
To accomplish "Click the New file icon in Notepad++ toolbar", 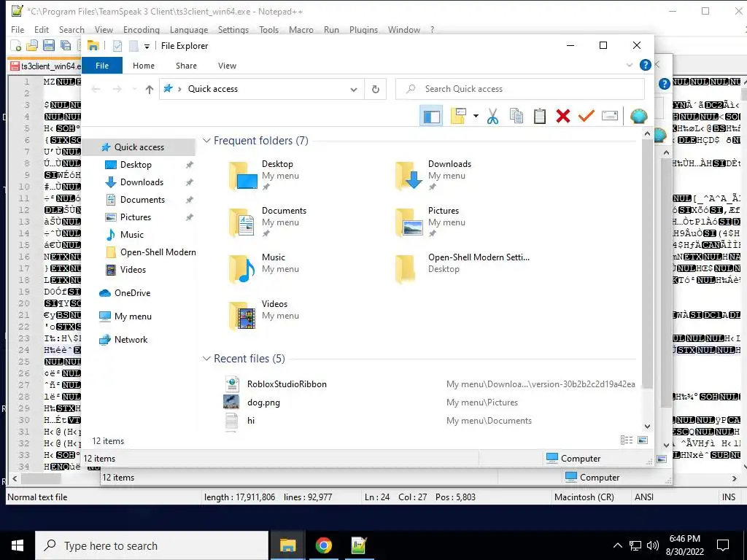I will pos(16,46).
